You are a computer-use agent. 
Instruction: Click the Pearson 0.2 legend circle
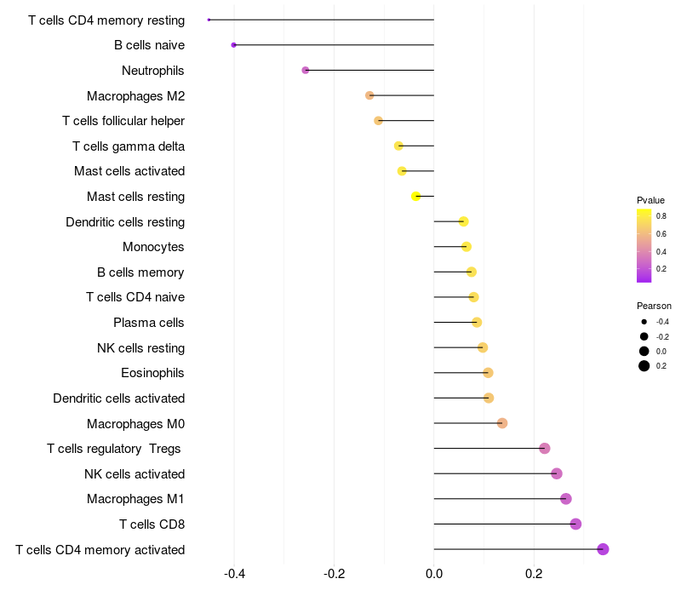pyautogui.click(x=644, y=366)
